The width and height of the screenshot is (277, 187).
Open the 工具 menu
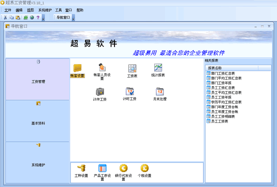pyautogui.click(x=58, y=10)
